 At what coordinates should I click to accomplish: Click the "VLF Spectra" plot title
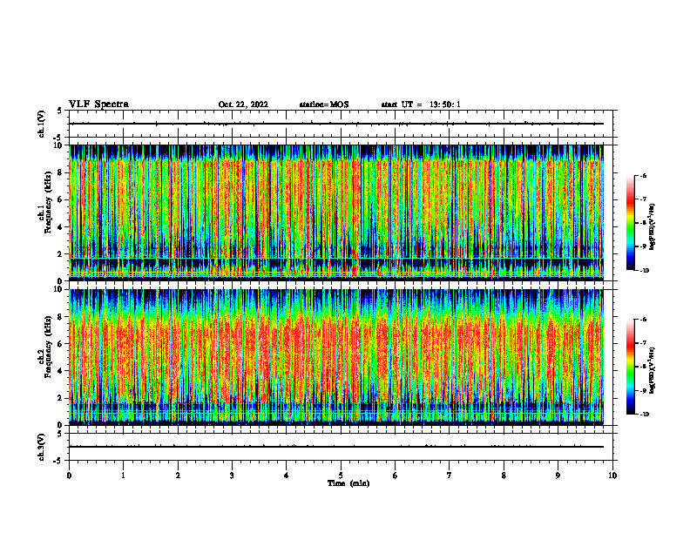pyautogui.click(x=98, y=105)
